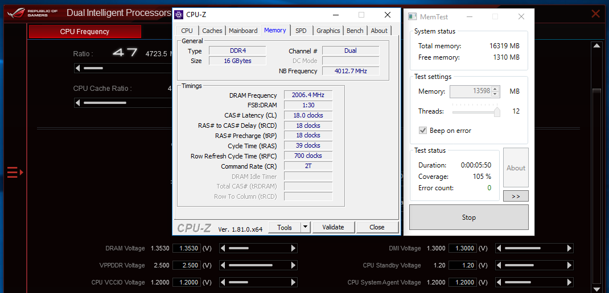Click the DMI Voltage slider track

(x=534, y=248)
